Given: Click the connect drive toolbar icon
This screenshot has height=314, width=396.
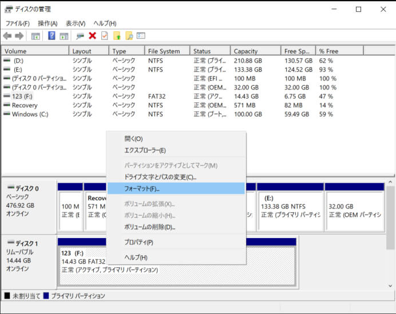Looking at the screenshot, I should pos(80,37).
